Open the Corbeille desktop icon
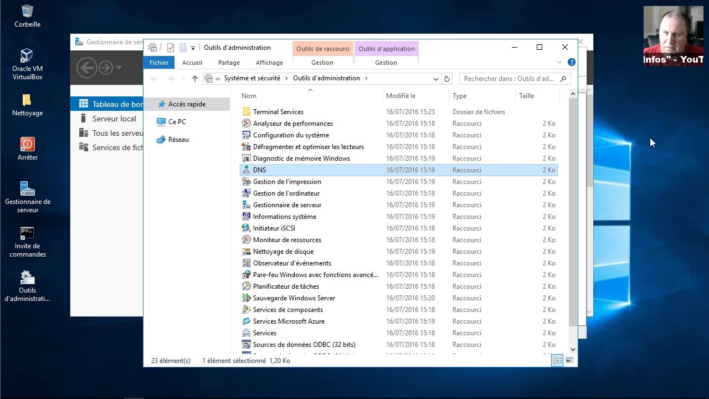This screenshot has width=709, height=399. coord(27,16)
